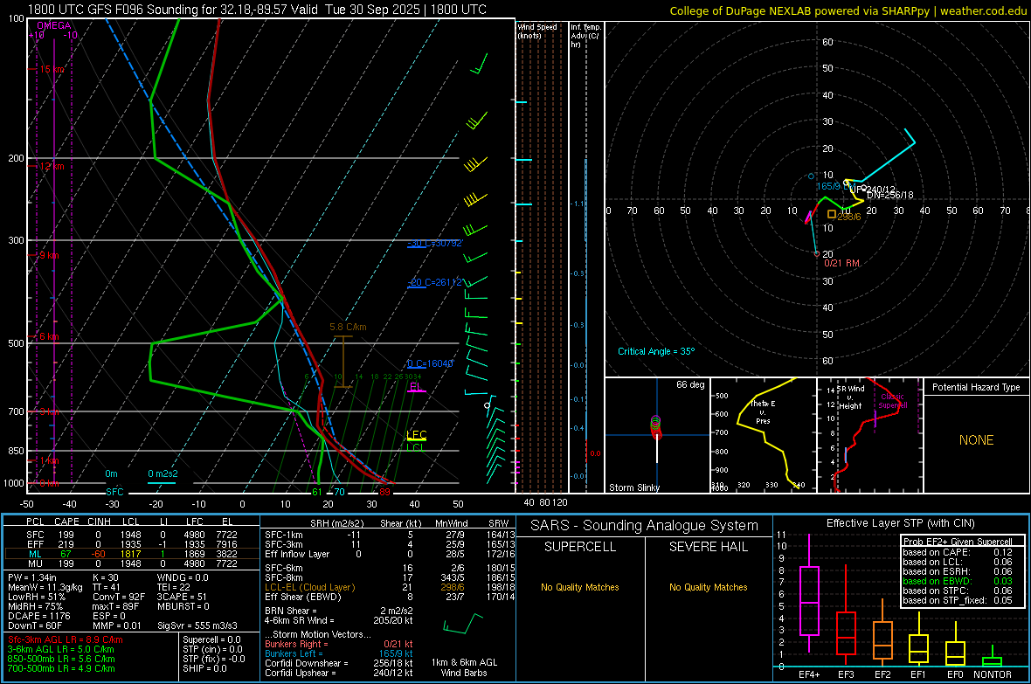The width and height of the screenshot is (1031, 684).
Task: Click the '850-500mb LR = 5.6 C/km' line
Action: (61, 659)
